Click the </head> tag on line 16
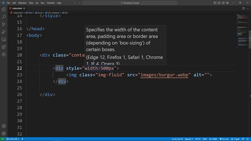Image resolution: width=251 pixels, height=141 pixels. click(36, 29)
